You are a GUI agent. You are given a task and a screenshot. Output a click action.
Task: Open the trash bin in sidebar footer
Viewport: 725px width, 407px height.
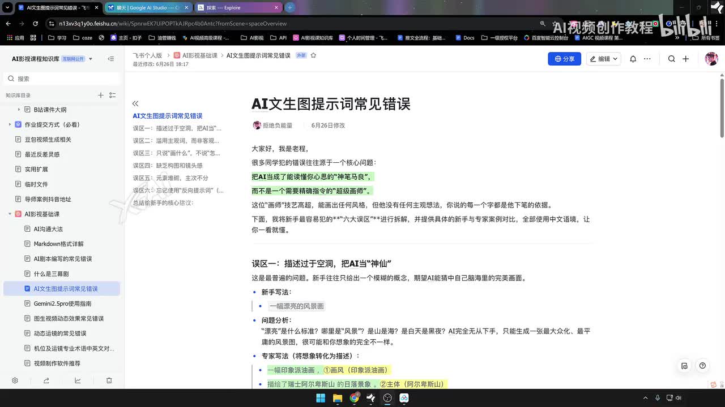109,380
